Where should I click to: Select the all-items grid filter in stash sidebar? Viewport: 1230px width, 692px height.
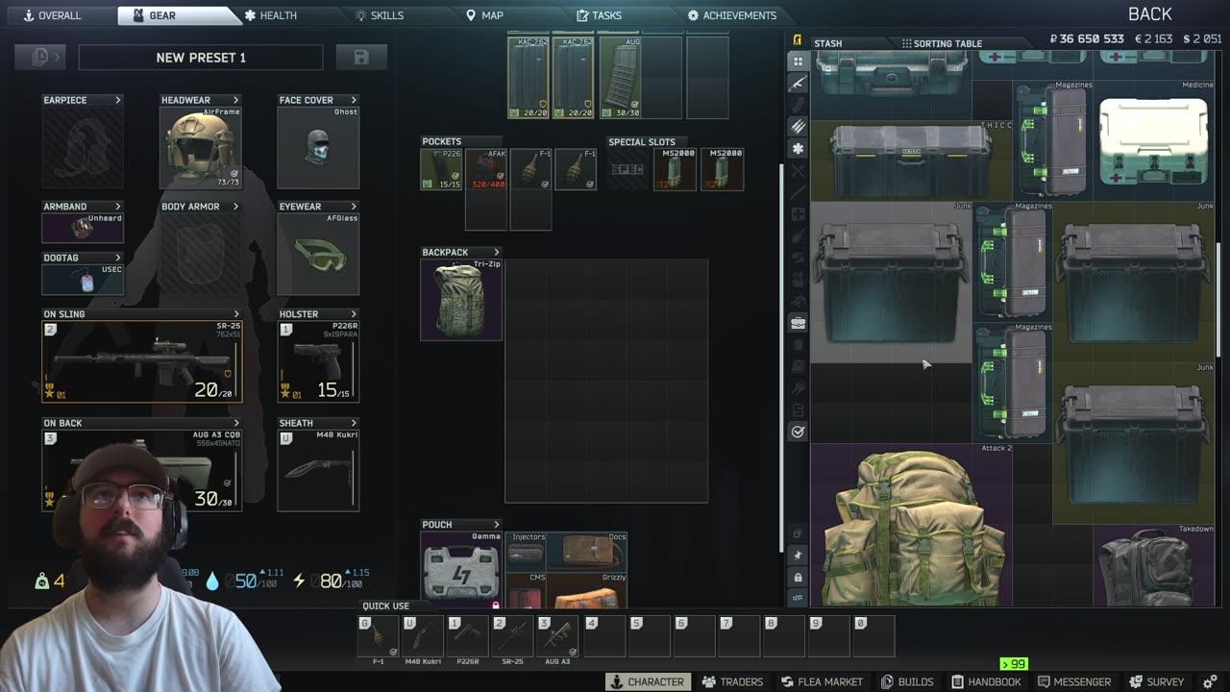click(x=798, y=61)
